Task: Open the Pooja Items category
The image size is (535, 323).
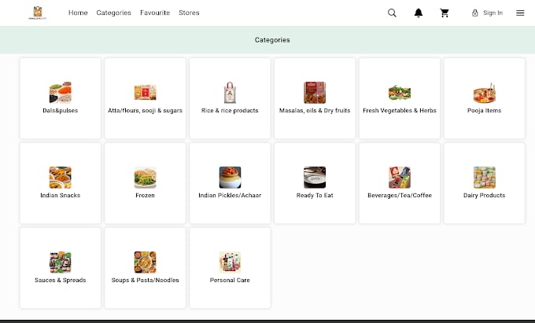Action: click(484, 98)
